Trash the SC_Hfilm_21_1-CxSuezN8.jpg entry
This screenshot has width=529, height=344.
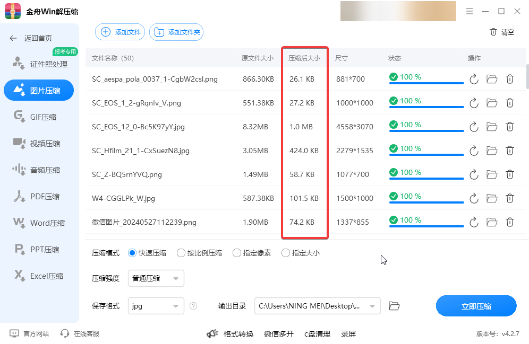pos(510,151)
